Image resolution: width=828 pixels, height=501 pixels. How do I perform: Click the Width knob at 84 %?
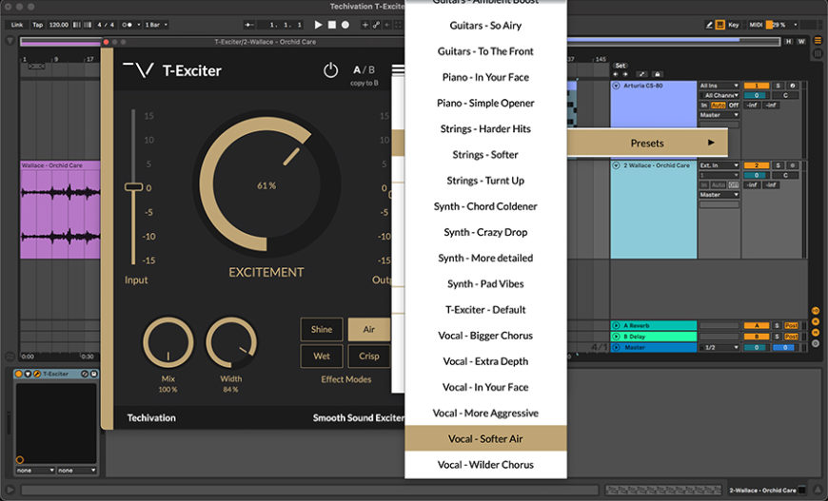(x=230, y=342)
